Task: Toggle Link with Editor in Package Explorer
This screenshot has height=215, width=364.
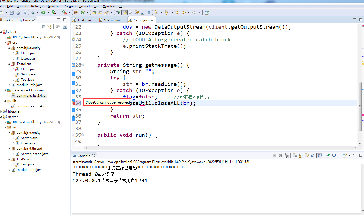Action: (49, 27)
